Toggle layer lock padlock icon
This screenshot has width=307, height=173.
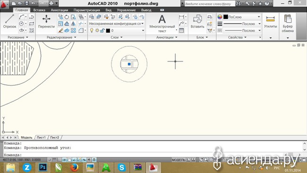[x=102, y=31]
